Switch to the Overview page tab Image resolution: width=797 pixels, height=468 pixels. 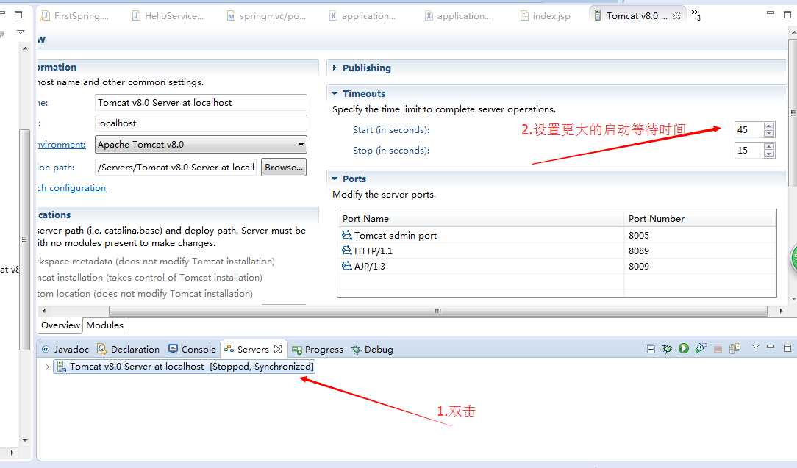coord(60,325)
